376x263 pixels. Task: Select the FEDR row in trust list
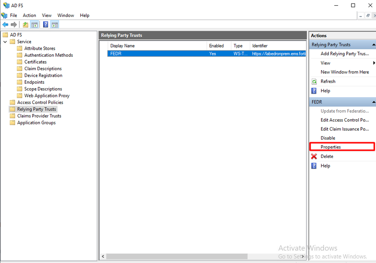pyautogui.click(x=206, y=54)
